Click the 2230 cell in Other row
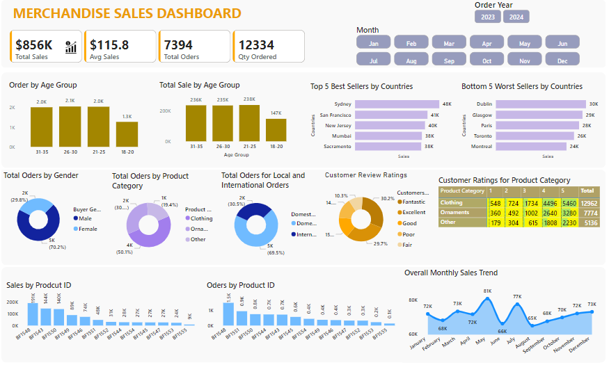Viewport: 609px width, 365px height. (x=569, y=222)
